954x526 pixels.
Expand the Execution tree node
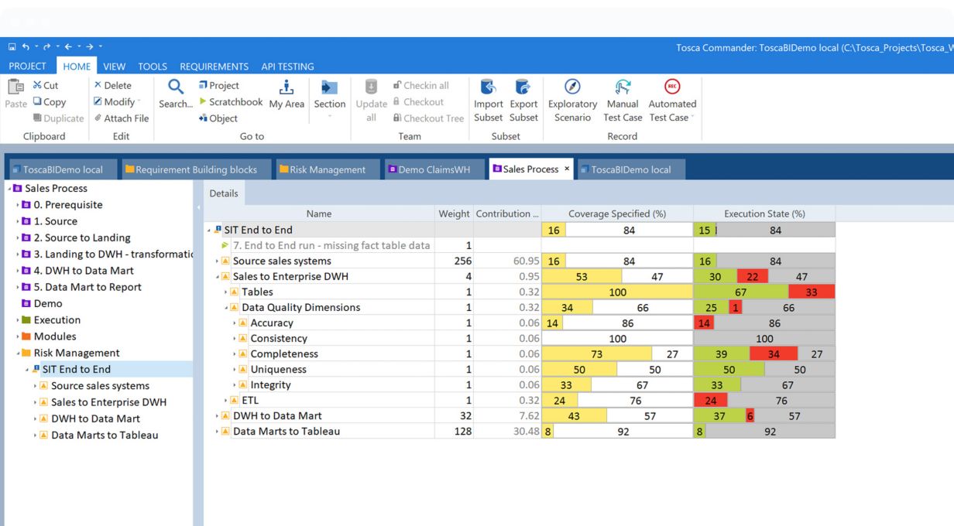pyautogui.click(x=18, y=320)
